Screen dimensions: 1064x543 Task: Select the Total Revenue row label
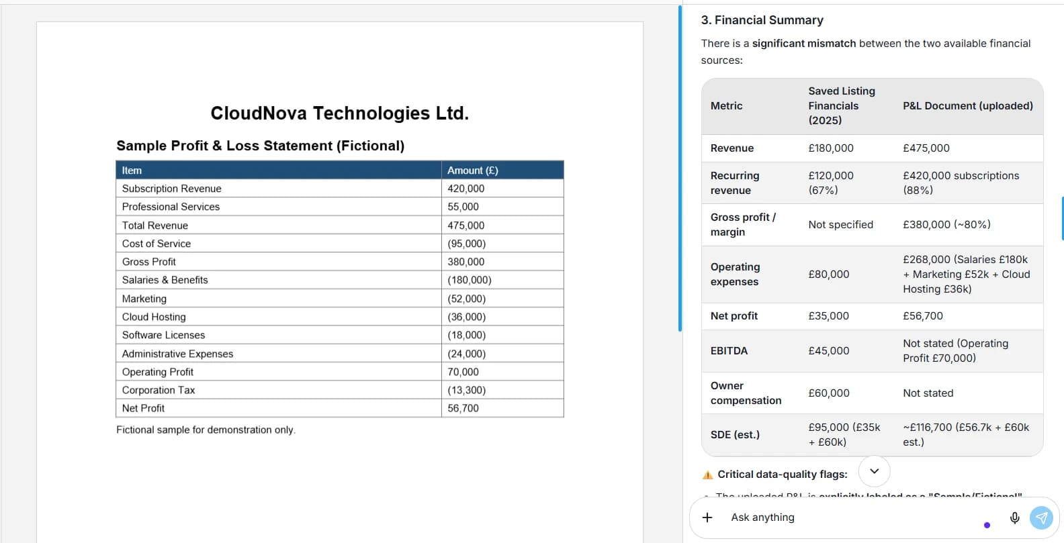[x=154, y=226]
